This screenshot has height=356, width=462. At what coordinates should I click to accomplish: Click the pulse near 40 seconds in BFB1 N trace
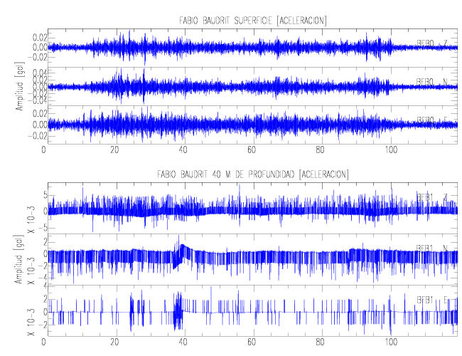(182, 250)
